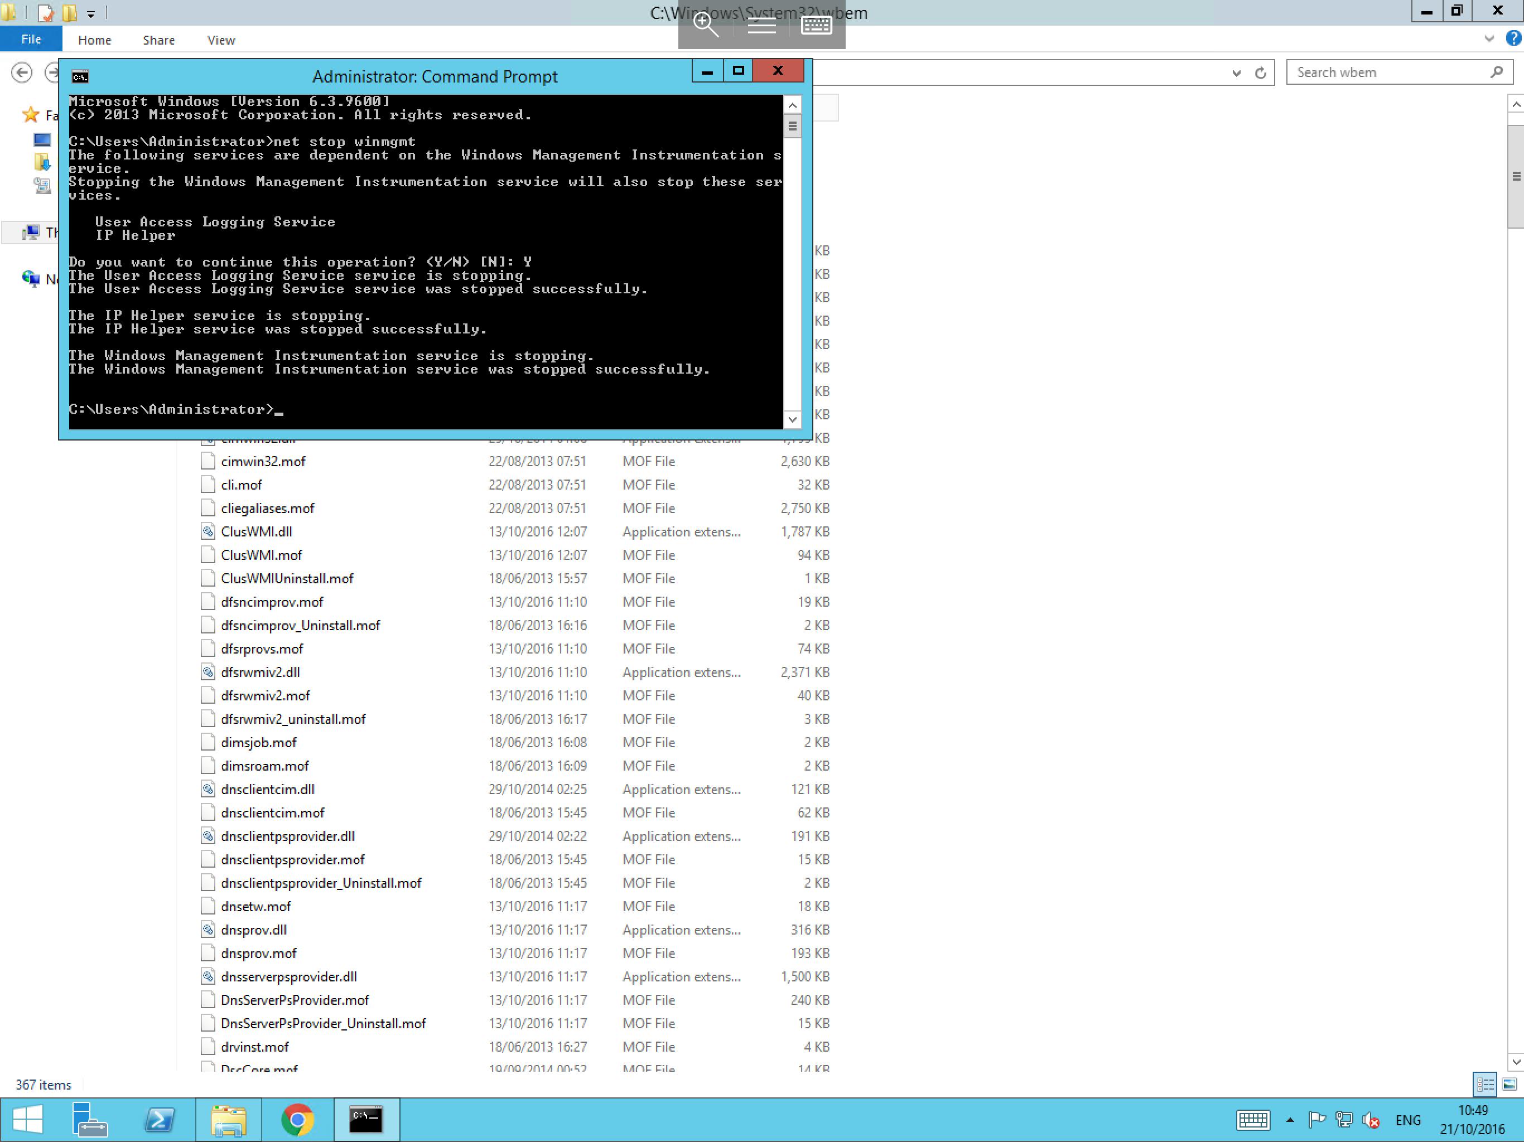
Task: Show hidden system tray icons
Action: pos(1290,1120)
